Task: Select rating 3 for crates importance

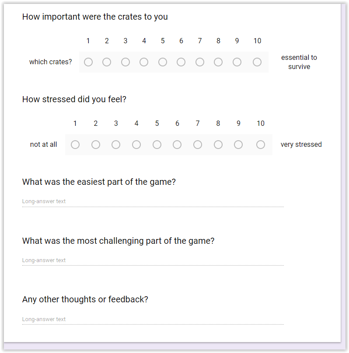Action: pyautogui.click(x=126, y=62)
